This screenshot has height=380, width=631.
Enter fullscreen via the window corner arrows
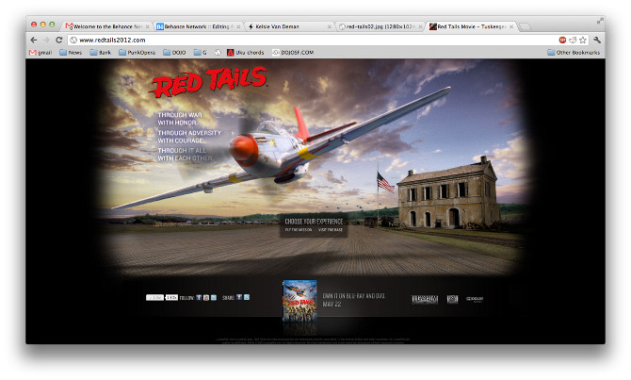coord(600,21)
